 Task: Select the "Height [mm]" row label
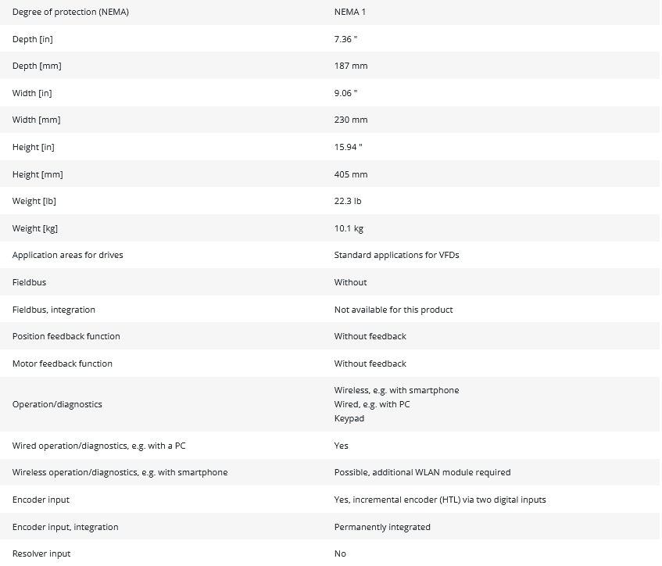pyautogui.click(x=38, y=174)
